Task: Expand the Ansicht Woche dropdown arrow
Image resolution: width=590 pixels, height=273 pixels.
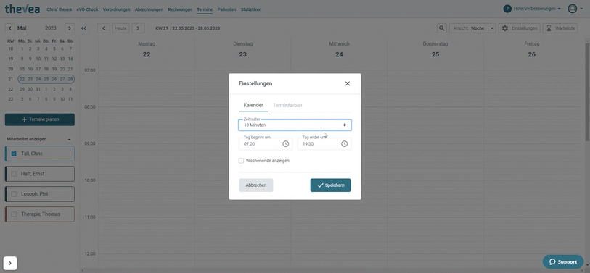Action: pos(492,28)
